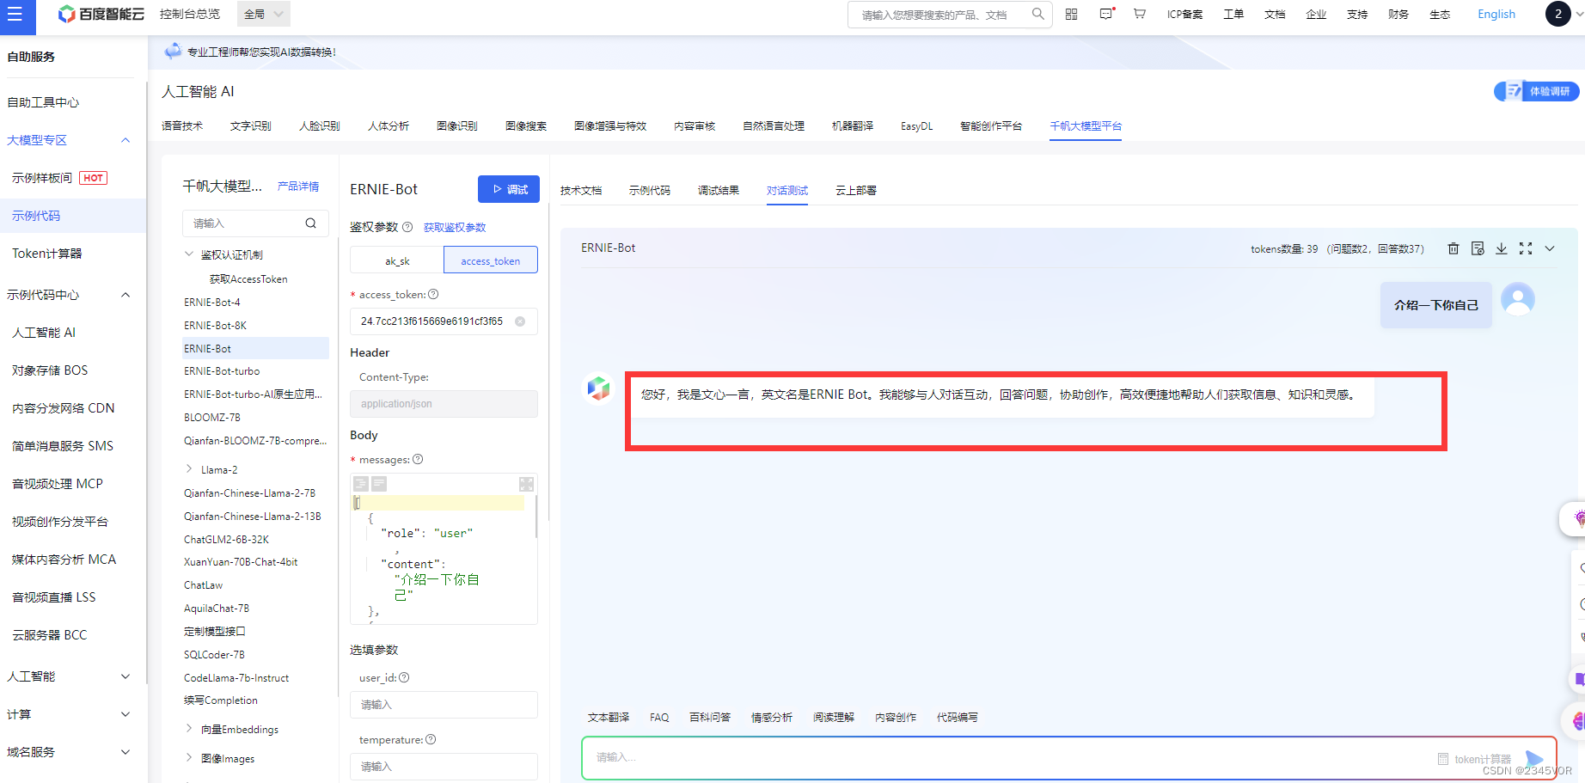
Task: Switch language to English
Action: [x=1496, y=14]
